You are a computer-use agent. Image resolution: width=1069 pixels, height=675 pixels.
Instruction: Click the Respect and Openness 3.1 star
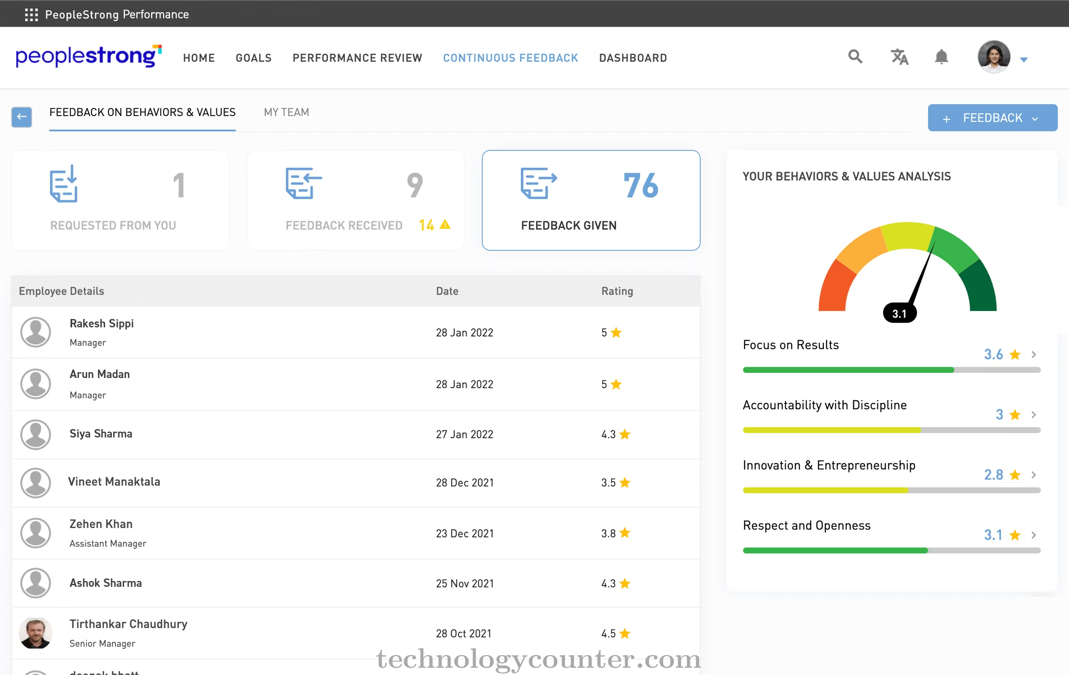click(1015, 535)
